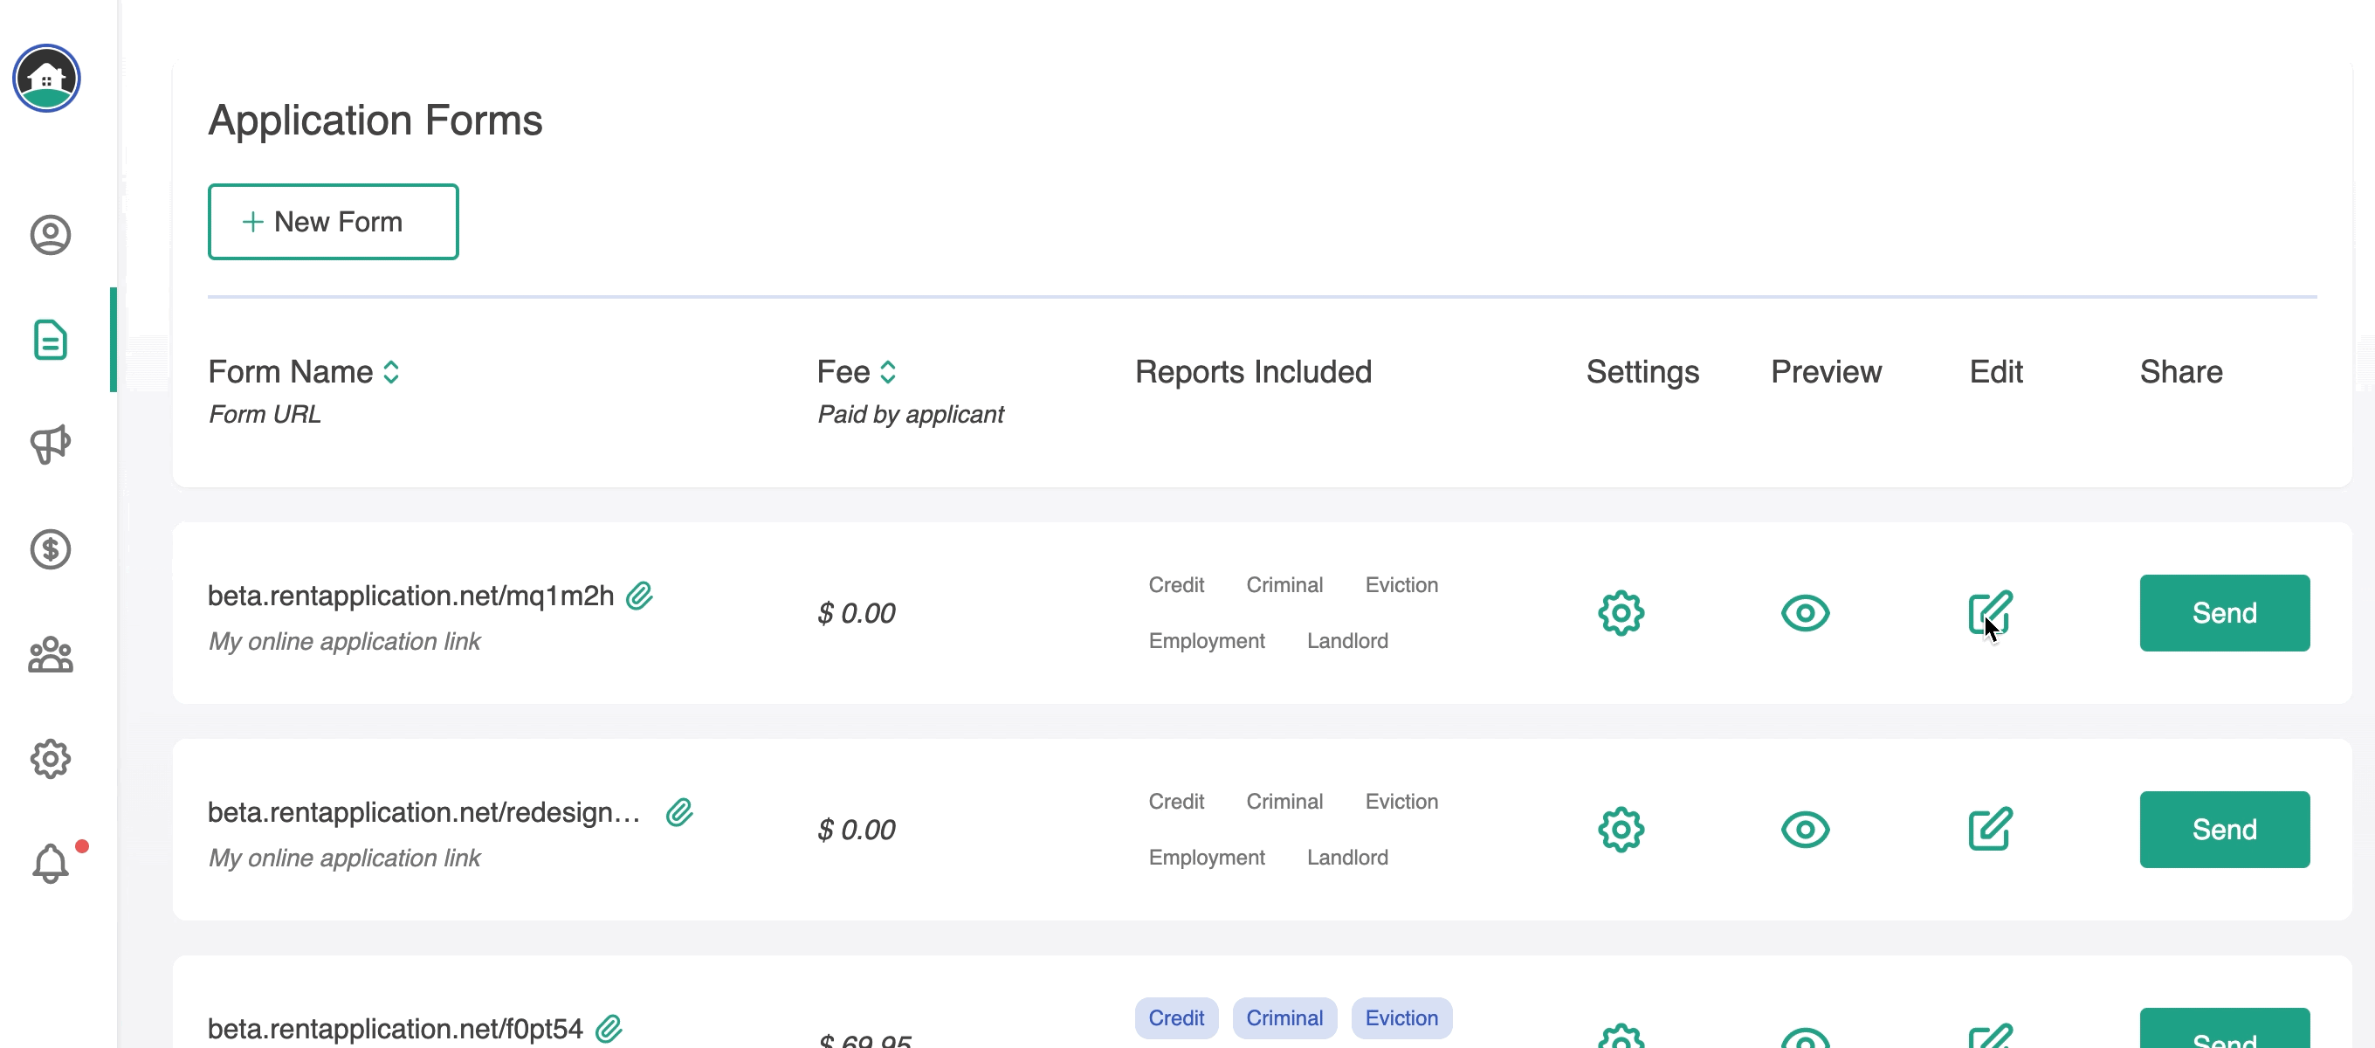
Task: Preview the redesign form
Action: coord(1805,831)
